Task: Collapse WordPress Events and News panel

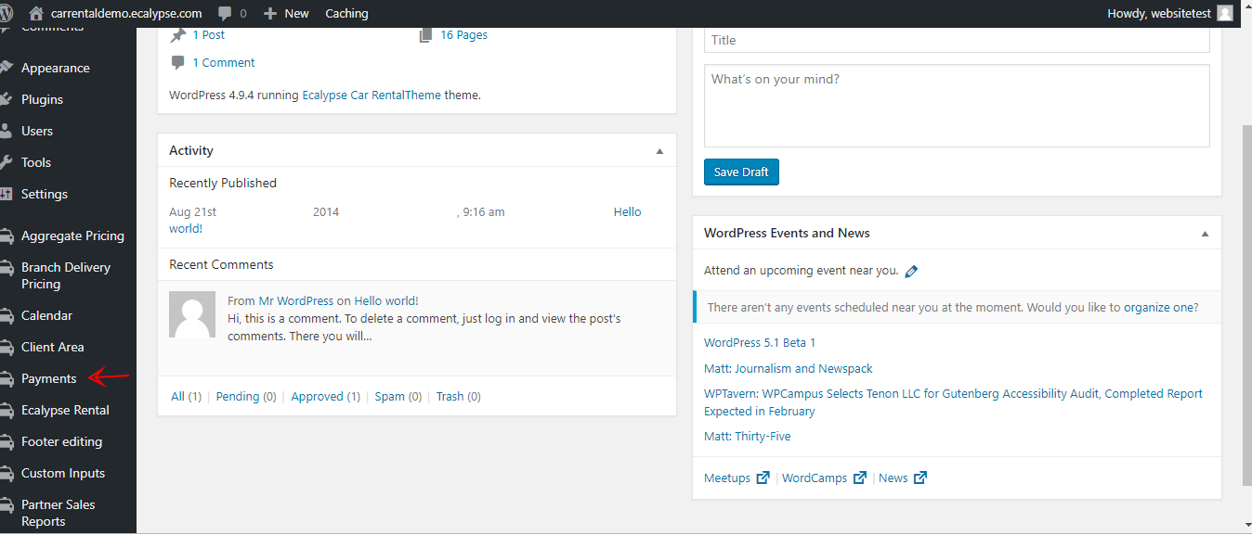Action: 1205,234
